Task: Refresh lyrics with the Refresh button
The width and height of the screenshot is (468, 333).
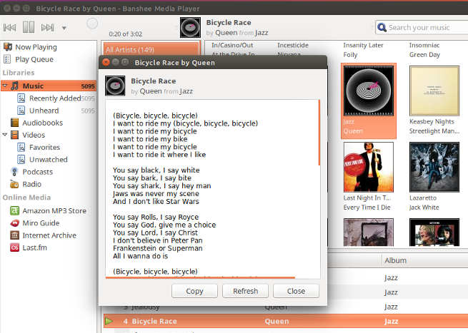Action: coord(245,291)
